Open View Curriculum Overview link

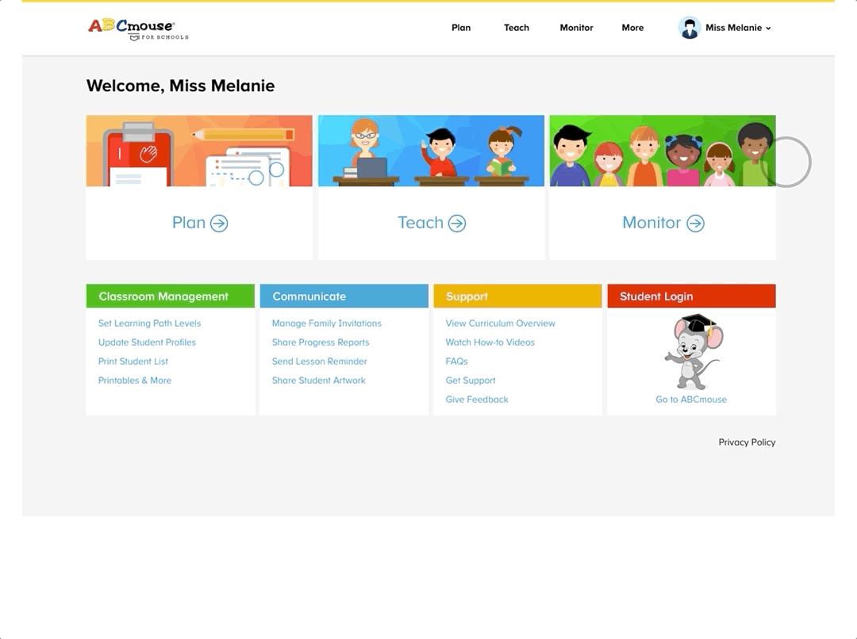[500, 323]
